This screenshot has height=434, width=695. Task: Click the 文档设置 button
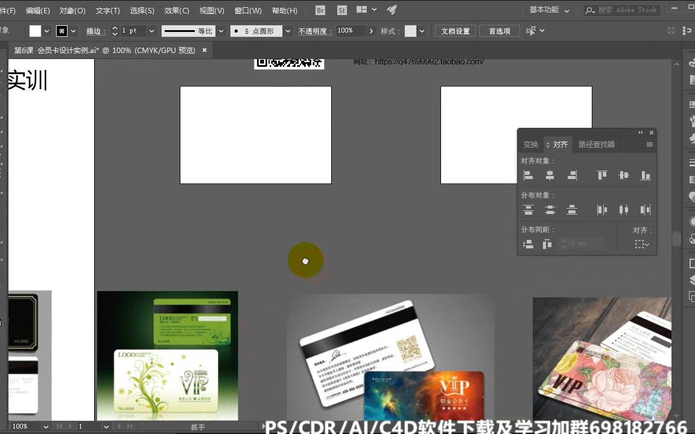(x=455, y=31)
